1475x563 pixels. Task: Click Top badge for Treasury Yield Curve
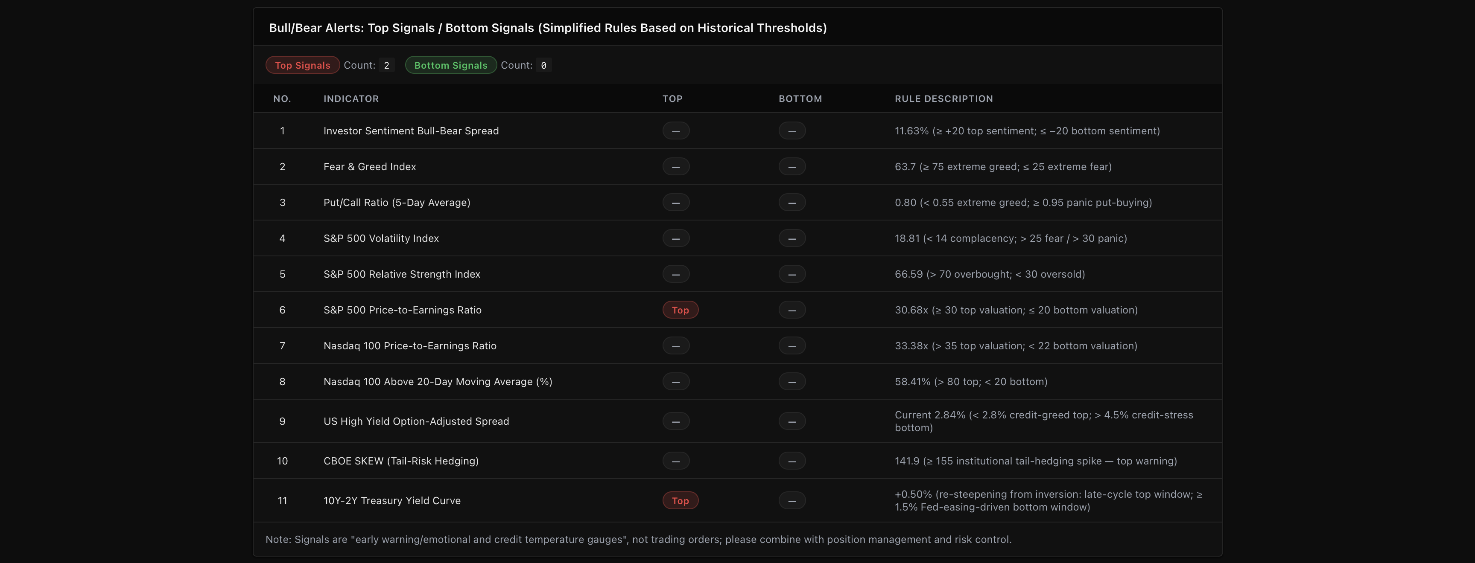click(x=680, y=501)
